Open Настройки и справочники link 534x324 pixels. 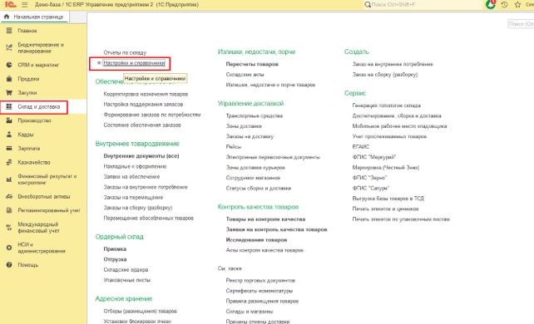pyautogui.click(x=134, y=63)
